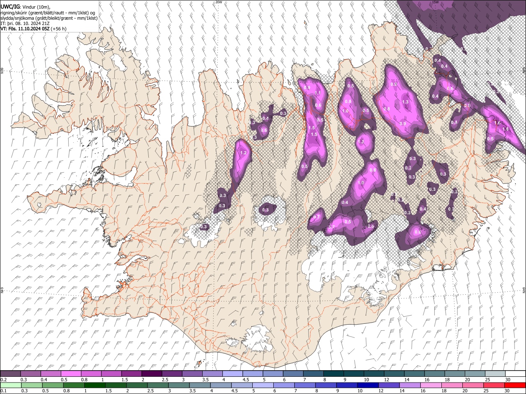The height and width of the screenshot is (394, 526).
Task: Click the '15W' longitude label at top
Action: pyautogui.click(x=436, y=2)
